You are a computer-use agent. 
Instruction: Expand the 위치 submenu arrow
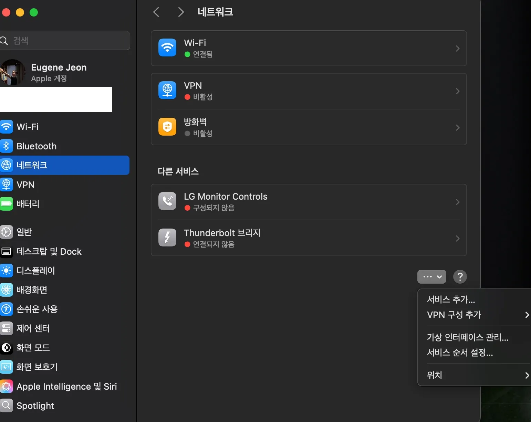coord(527,375)
